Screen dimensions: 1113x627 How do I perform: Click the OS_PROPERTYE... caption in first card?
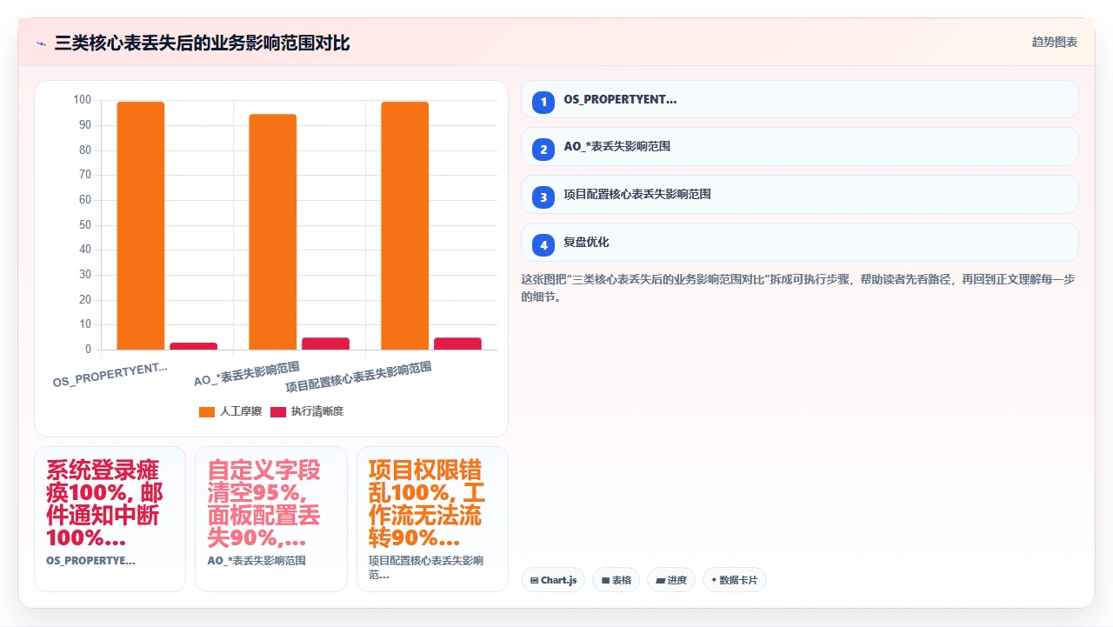point(90,561)
